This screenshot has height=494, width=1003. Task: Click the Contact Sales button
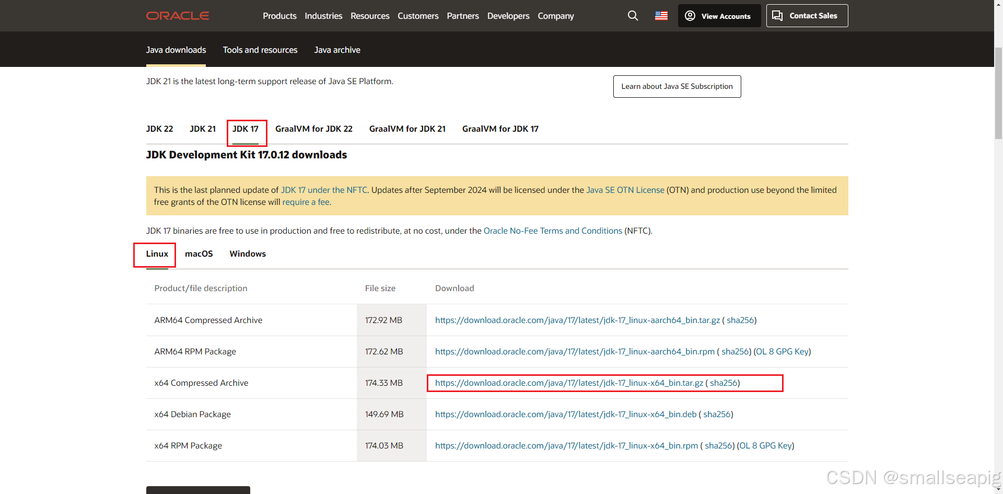807,16
